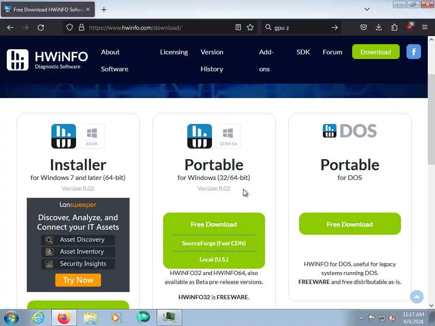Click the uBlock Origin extension icon
435x326 pixels.
pyautogui.click(x=410, y=27)
